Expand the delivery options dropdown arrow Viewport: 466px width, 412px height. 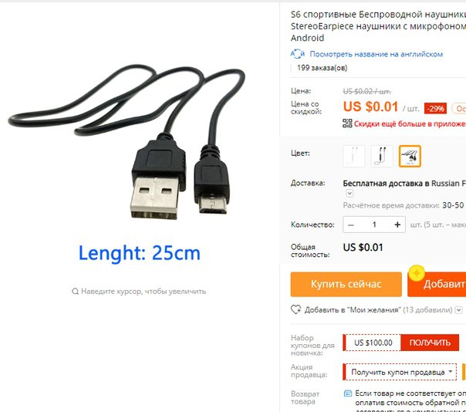[x=349, y=194]
